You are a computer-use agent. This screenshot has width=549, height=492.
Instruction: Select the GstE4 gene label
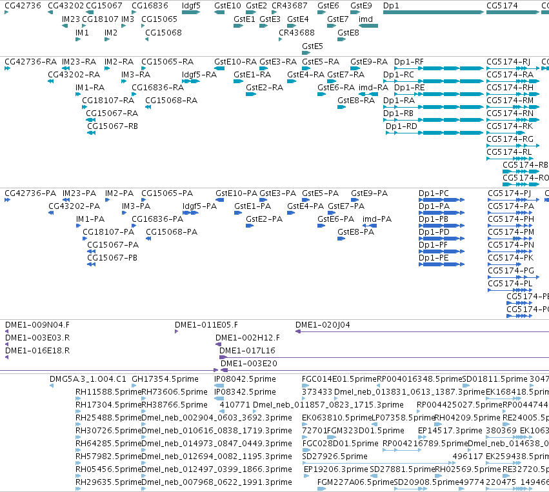298,19
